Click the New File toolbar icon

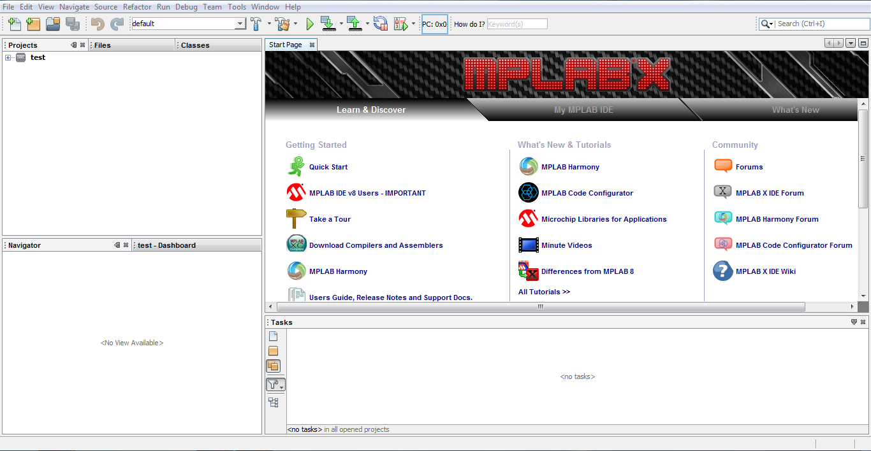coord(14,24)
